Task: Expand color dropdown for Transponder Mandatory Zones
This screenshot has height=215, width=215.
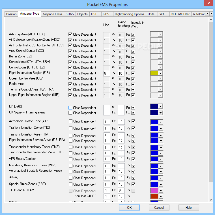Action: [161, 148]
